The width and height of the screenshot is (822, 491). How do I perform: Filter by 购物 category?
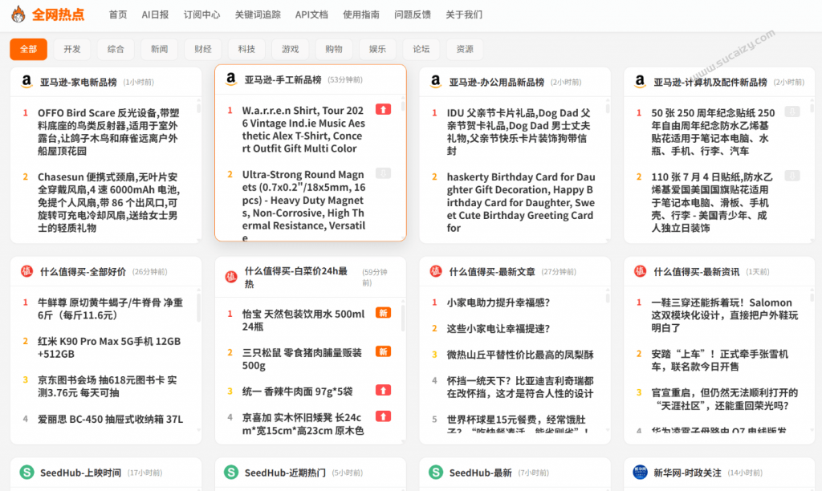(334, 49)
